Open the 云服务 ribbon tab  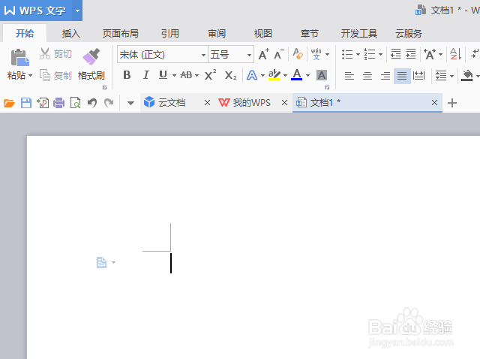click(x=409, y=33)
